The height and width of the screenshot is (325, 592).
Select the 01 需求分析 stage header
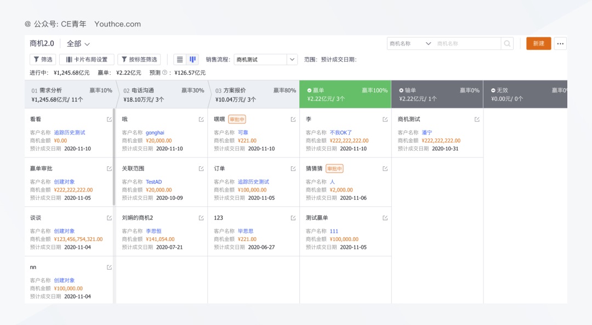(x=70, y=94)
